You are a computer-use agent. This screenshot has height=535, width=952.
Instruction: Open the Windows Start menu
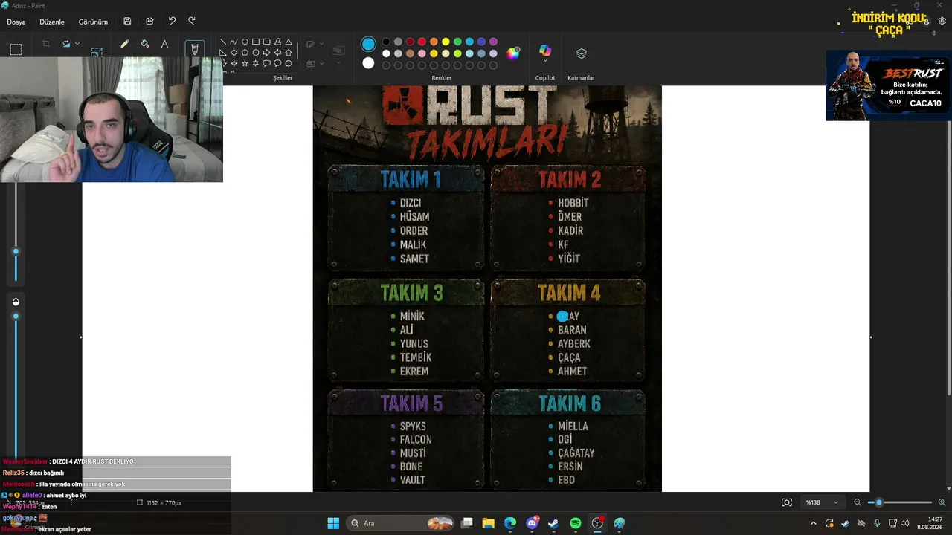coord(333,523)
